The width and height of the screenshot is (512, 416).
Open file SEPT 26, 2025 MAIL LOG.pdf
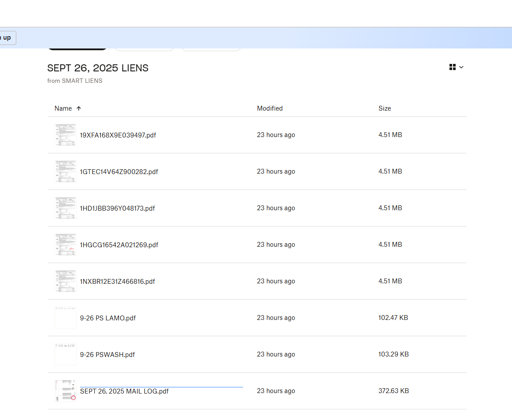pos(124,391)
